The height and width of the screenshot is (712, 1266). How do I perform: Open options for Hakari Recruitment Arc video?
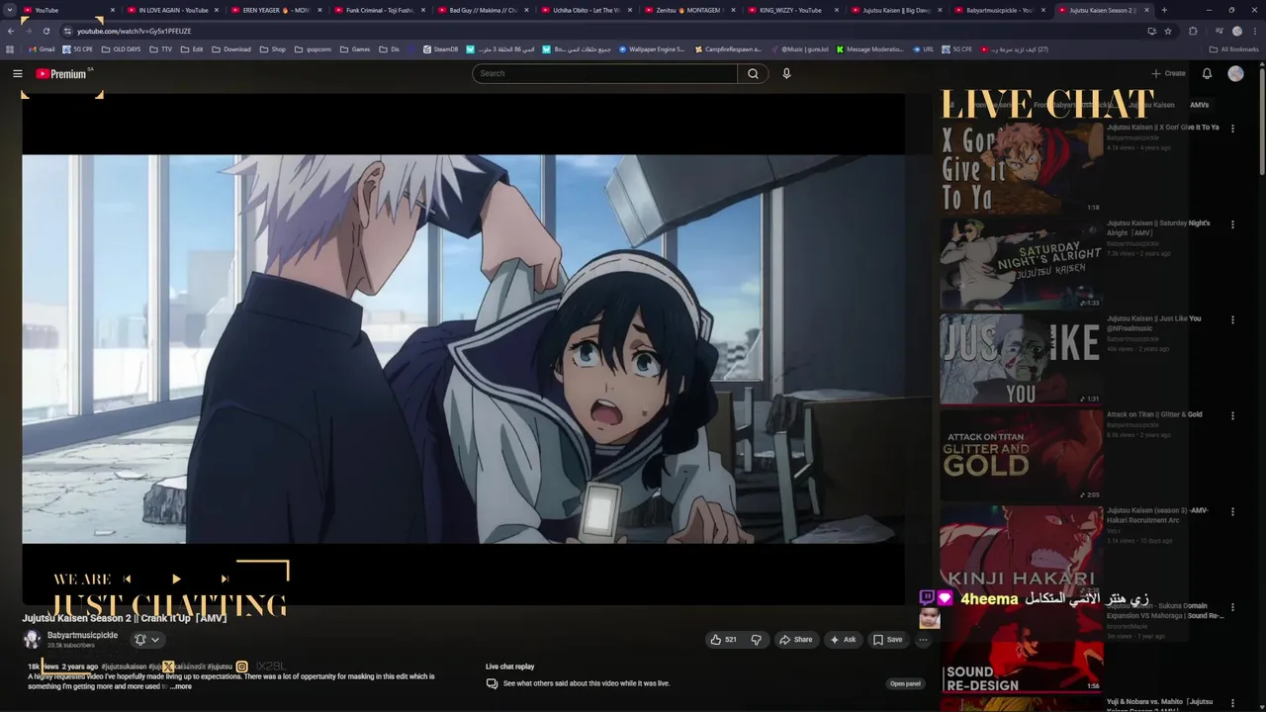point(1232,512)
